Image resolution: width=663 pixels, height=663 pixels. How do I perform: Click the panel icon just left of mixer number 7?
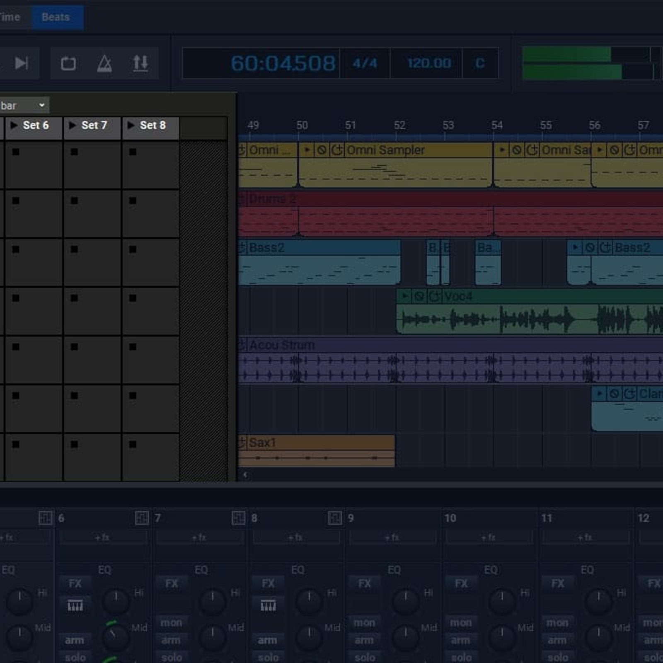142,518
